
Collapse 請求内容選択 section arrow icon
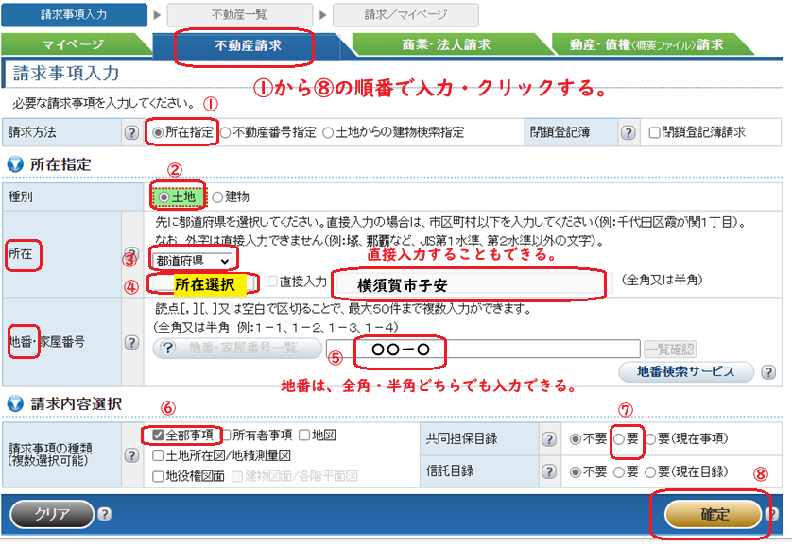[15, 403]
